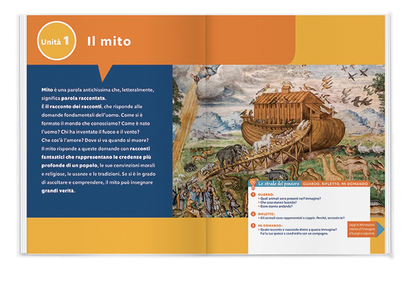Click the line 'Che cos'è l'amore? Dove si va quando si muore?'
Image resolution: width=413 pixels, height=282 pixels.
point(95,140)
